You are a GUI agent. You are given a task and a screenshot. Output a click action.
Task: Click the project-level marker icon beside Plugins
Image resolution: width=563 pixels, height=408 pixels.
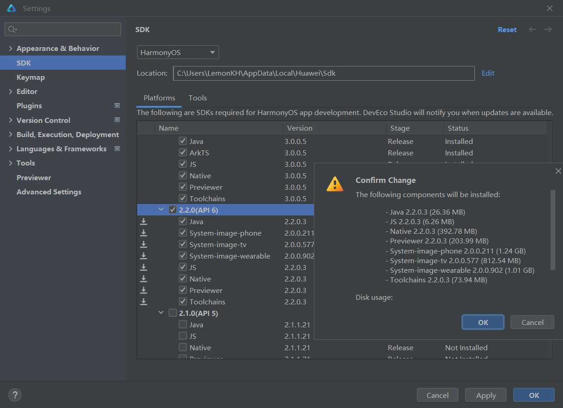[117, 105]
